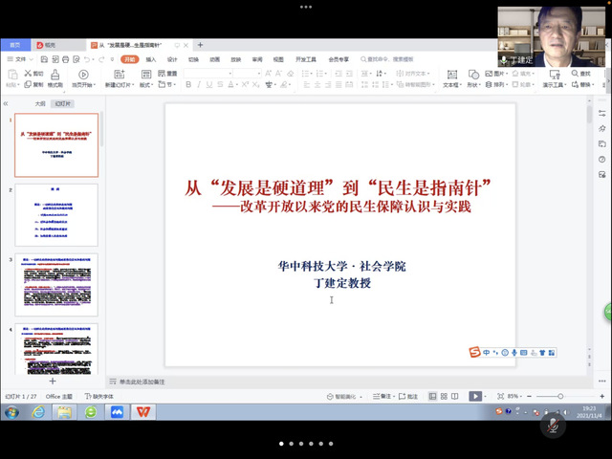The height and width of the screenshot is (459, 612).
Task: Select the second slide thumbnail
Action: [55, 214]
